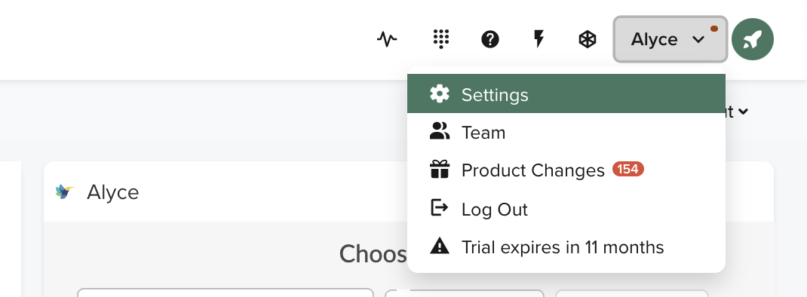Open the activity pulse monitor icon
807x297 pixels.
[386, 39]
